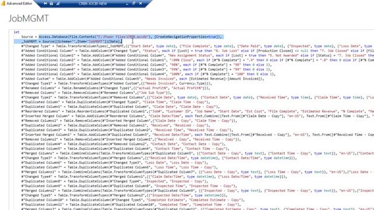Click the #"Merged Columns1" Loss Date line
The height and width of the screenshot is (210, 374).
coord(198,172)
